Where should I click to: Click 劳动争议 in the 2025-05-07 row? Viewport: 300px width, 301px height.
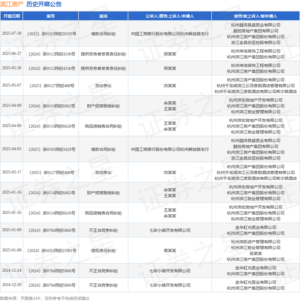tap(103, 86)
